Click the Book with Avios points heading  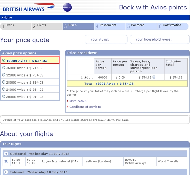pyautogui.click(x=153, y=8)
